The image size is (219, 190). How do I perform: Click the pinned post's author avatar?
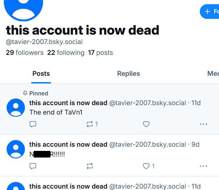pos(16,108)
